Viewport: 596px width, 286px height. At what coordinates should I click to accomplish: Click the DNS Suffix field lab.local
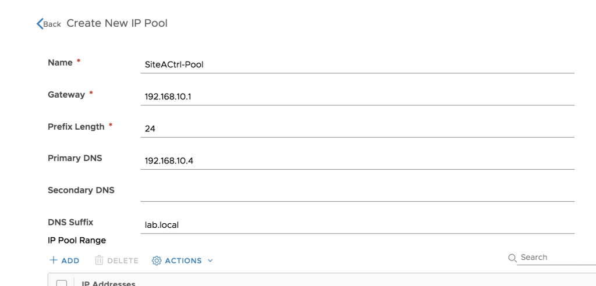click(357, 225)
